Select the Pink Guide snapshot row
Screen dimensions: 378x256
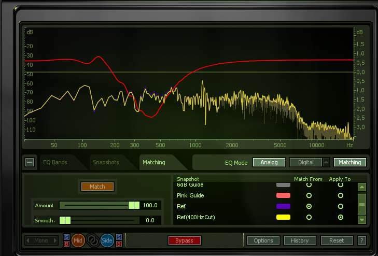[x=265, y=195]
